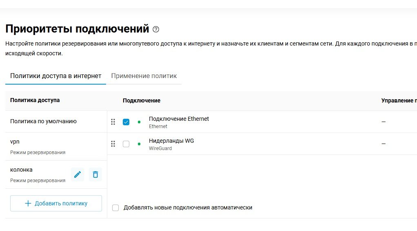417x231 pixels.
Task: Enable the Нидерланды WG connection checkbox
Action: (126, 144)
